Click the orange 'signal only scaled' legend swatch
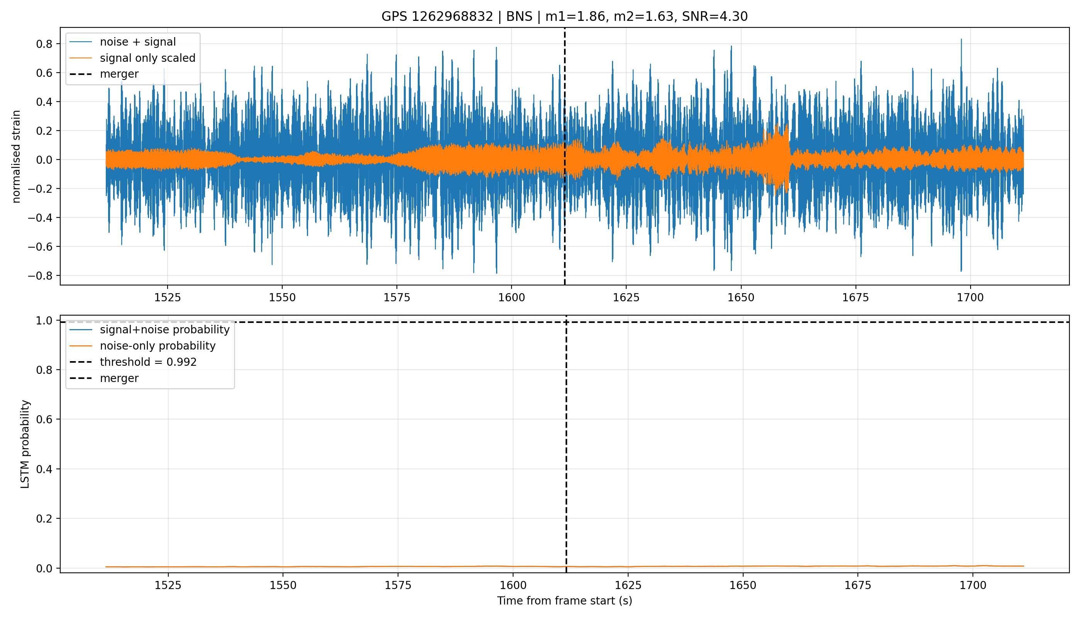The image size is (1081, 618). 81,58
